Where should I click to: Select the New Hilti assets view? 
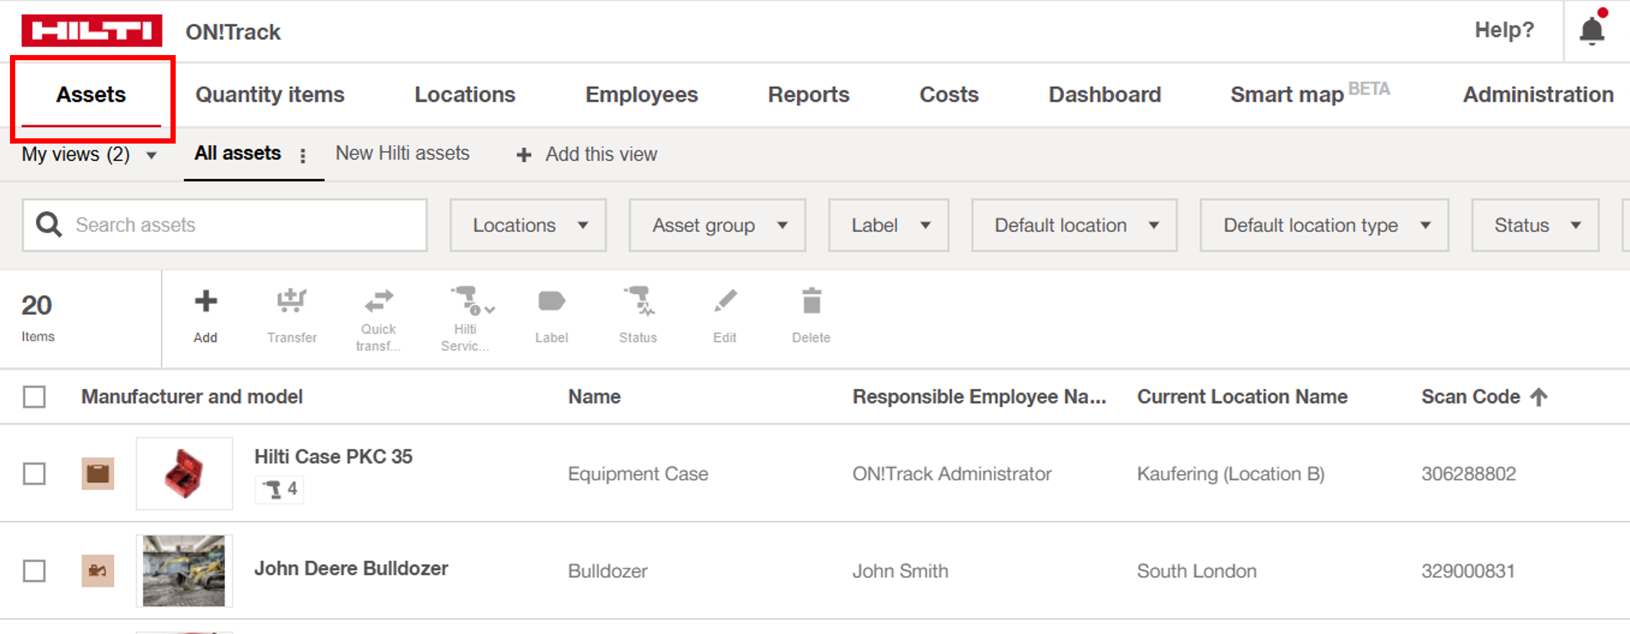click(x=402, y=154)
